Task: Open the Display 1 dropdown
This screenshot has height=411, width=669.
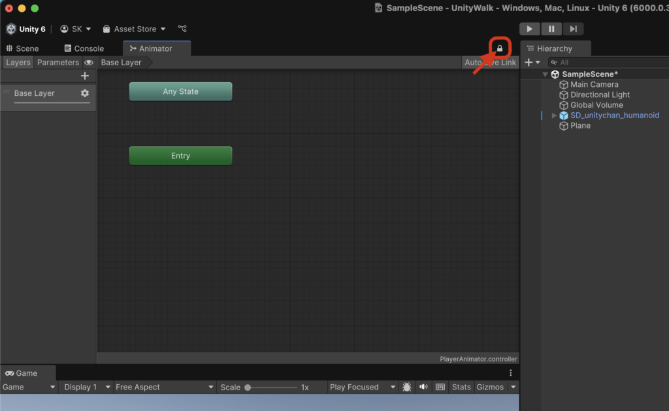Action: click(x=87, y=387)
